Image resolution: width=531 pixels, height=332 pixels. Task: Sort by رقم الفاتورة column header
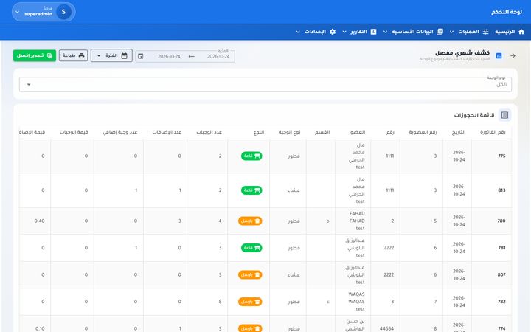[493, 132]
